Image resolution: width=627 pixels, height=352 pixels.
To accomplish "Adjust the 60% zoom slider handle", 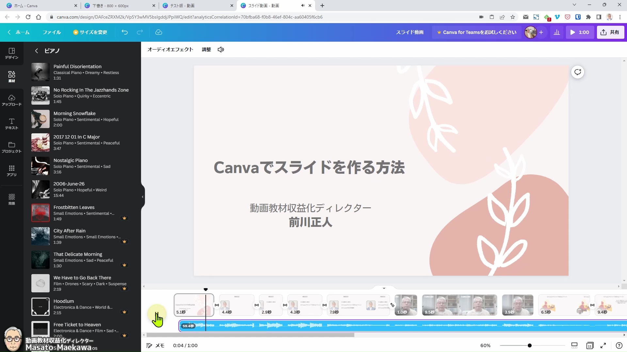I will coord(530,345).
